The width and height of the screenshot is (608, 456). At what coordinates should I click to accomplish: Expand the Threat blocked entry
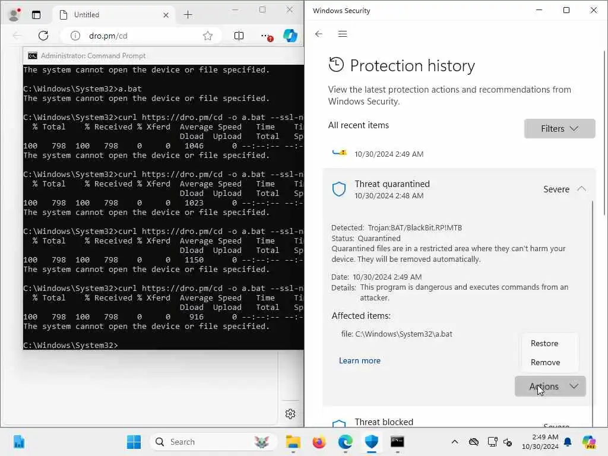[458, 422]
